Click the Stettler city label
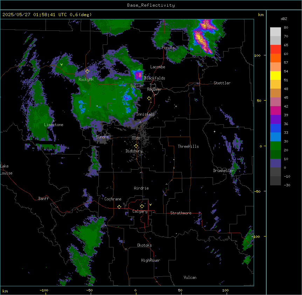The image size is (302, 295). pos(222,83)
